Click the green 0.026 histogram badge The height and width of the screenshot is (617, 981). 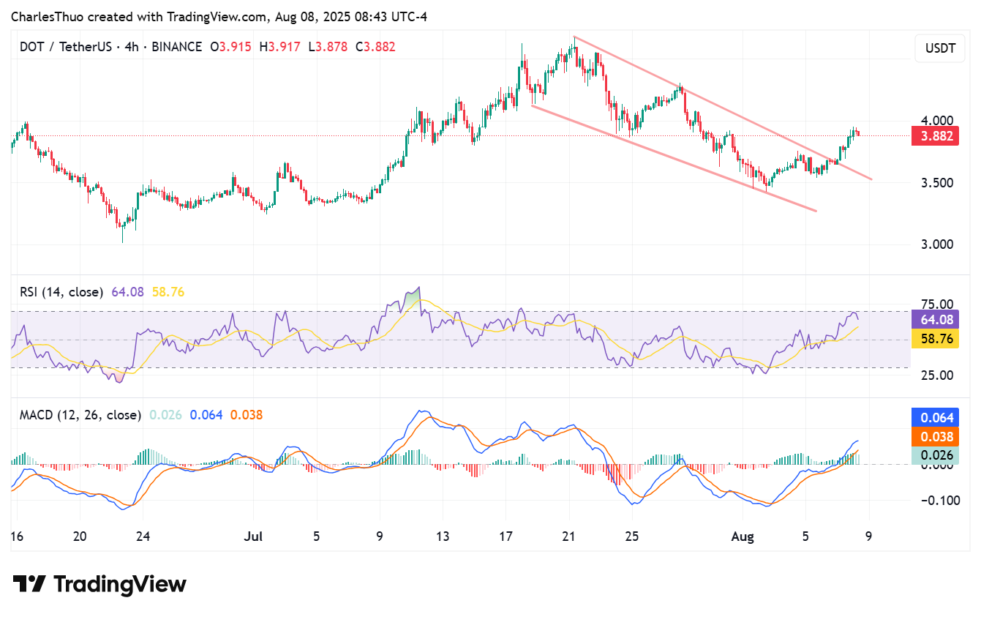(x=935, y=455)
